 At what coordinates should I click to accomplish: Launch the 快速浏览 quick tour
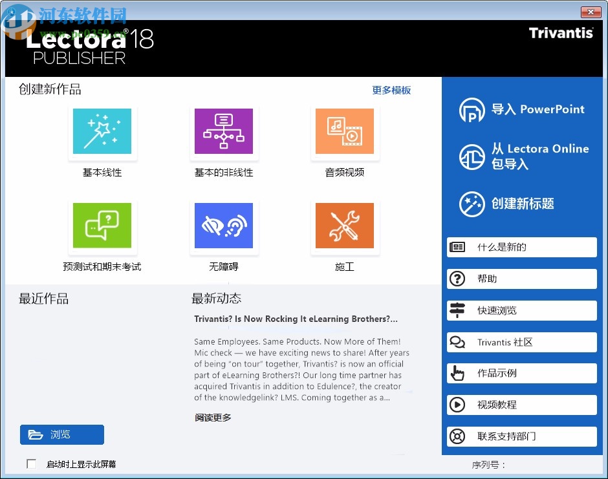tap(521, 310)
